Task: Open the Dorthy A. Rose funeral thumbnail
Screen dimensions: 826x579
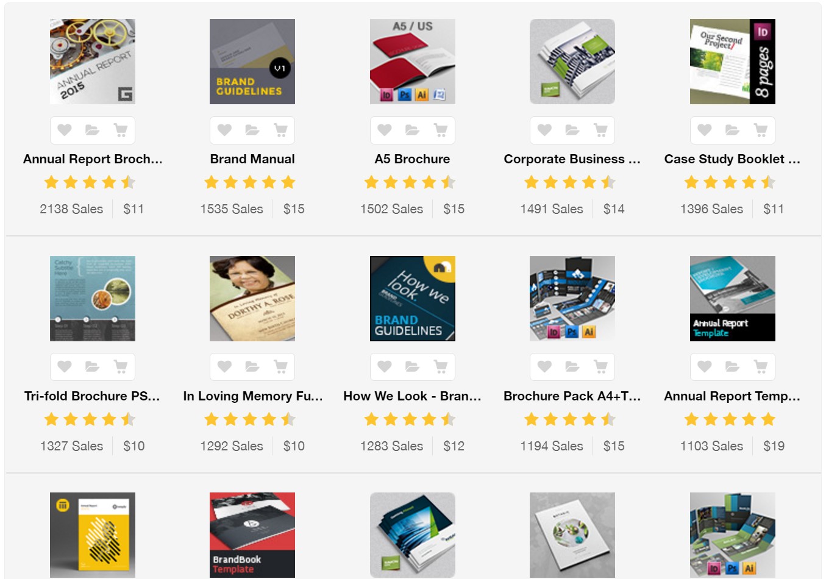Action: (252, 299)
